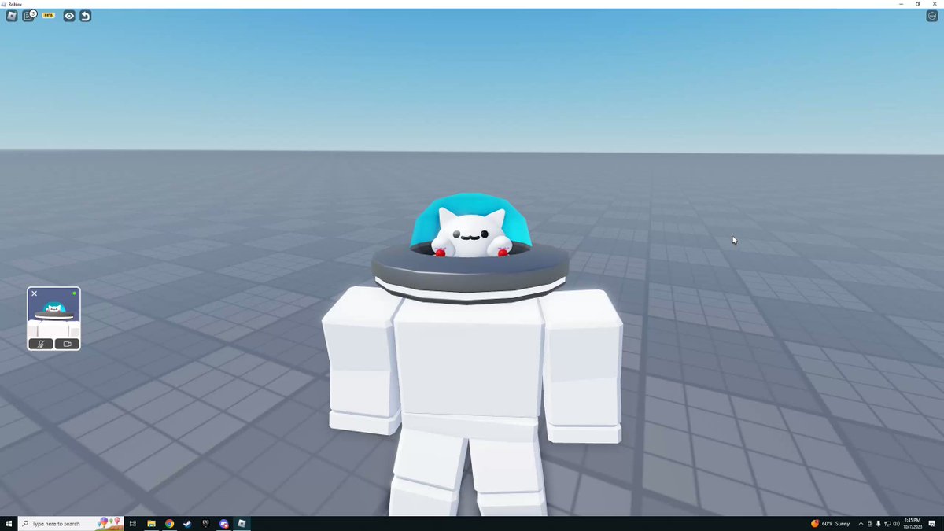Toggle the eye visibility icon in top bar

69,16
